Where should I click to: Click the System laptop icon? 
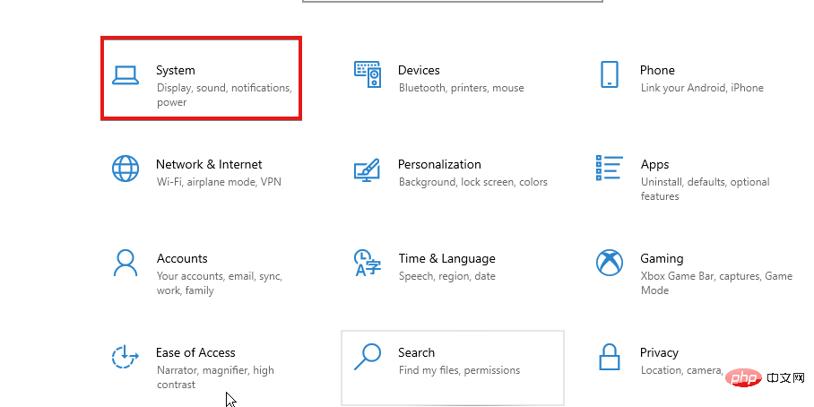point(126,74)
